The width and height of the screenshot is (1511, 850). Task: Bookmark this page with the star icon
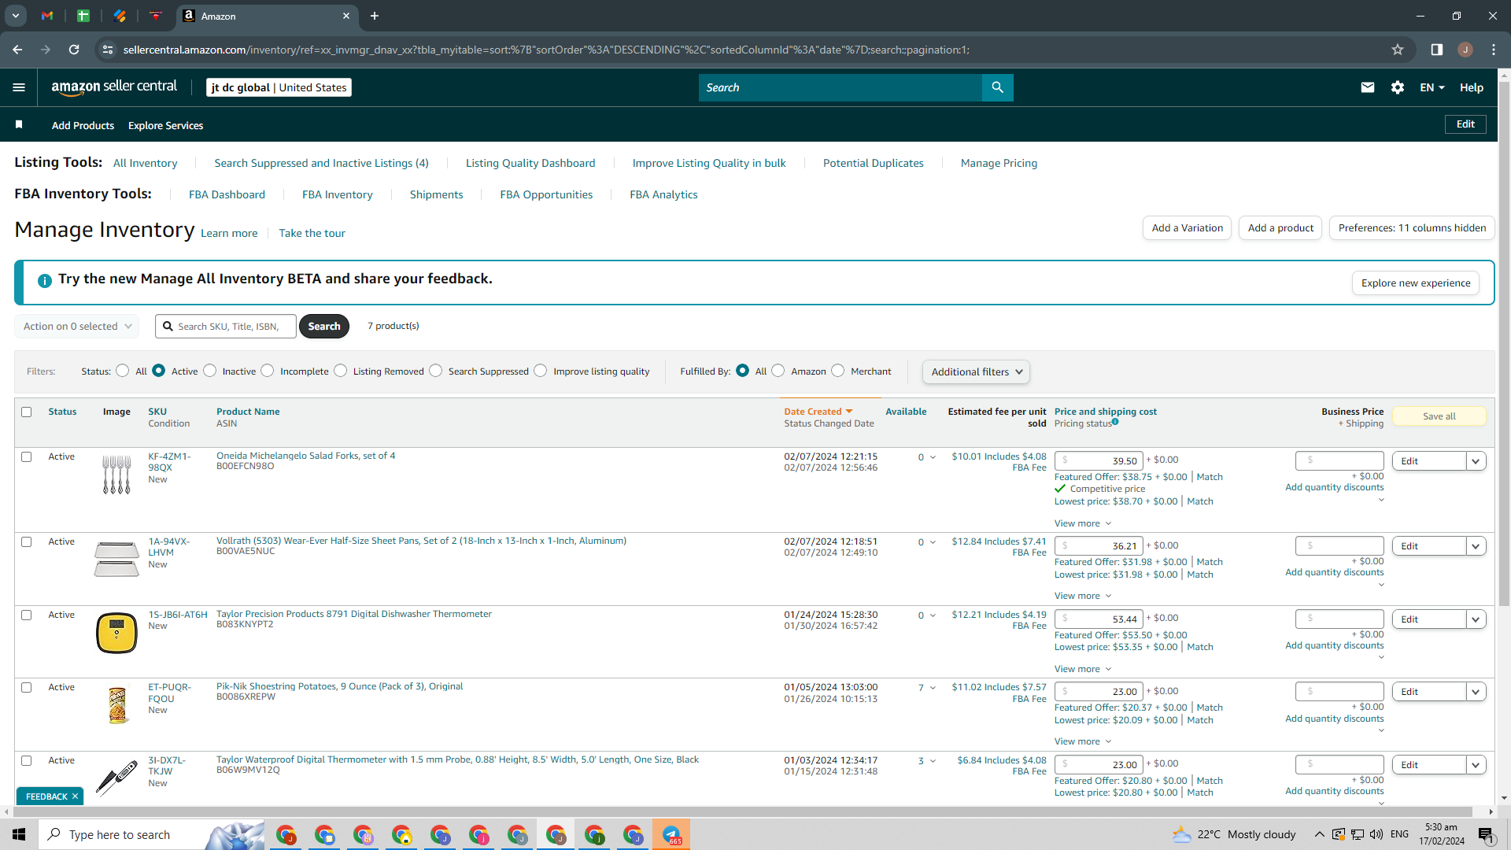[x=1398, y=50]
